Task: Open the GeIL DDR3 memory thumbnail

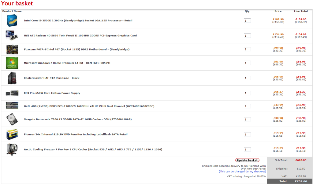Action: pyautogui.click(x=12, y=106)
